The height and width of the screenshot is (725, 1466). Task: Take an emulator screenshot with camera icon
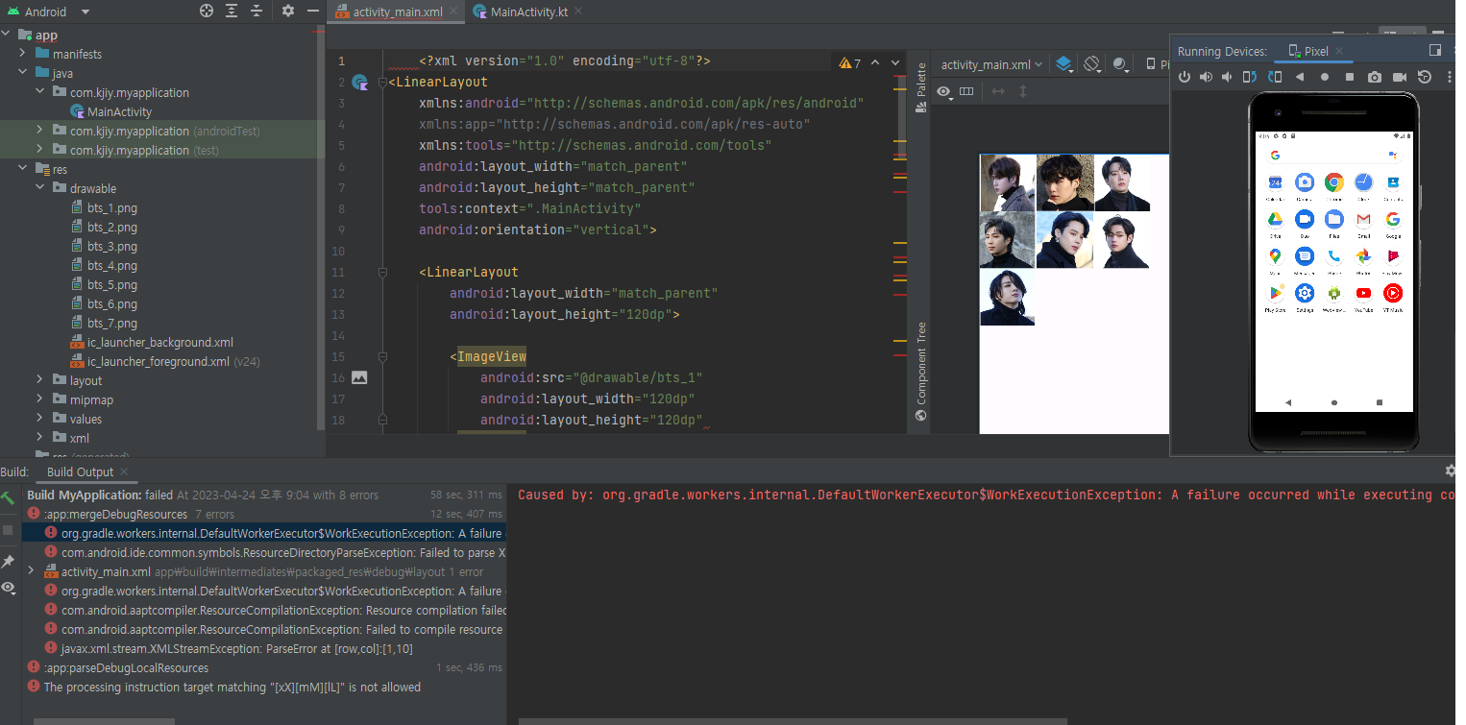point(1375,77)
